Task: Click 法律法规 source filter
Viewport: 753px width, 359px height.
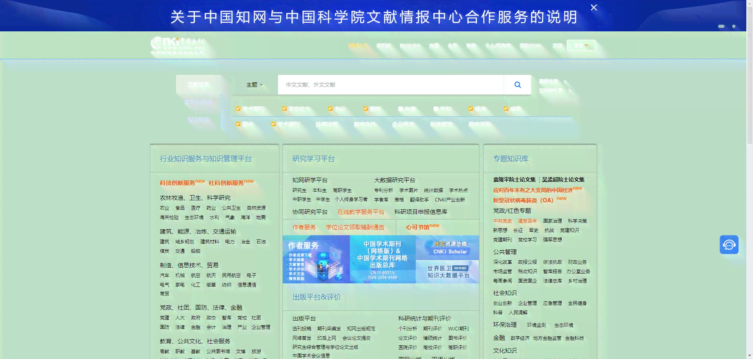Action: [326, 124]
